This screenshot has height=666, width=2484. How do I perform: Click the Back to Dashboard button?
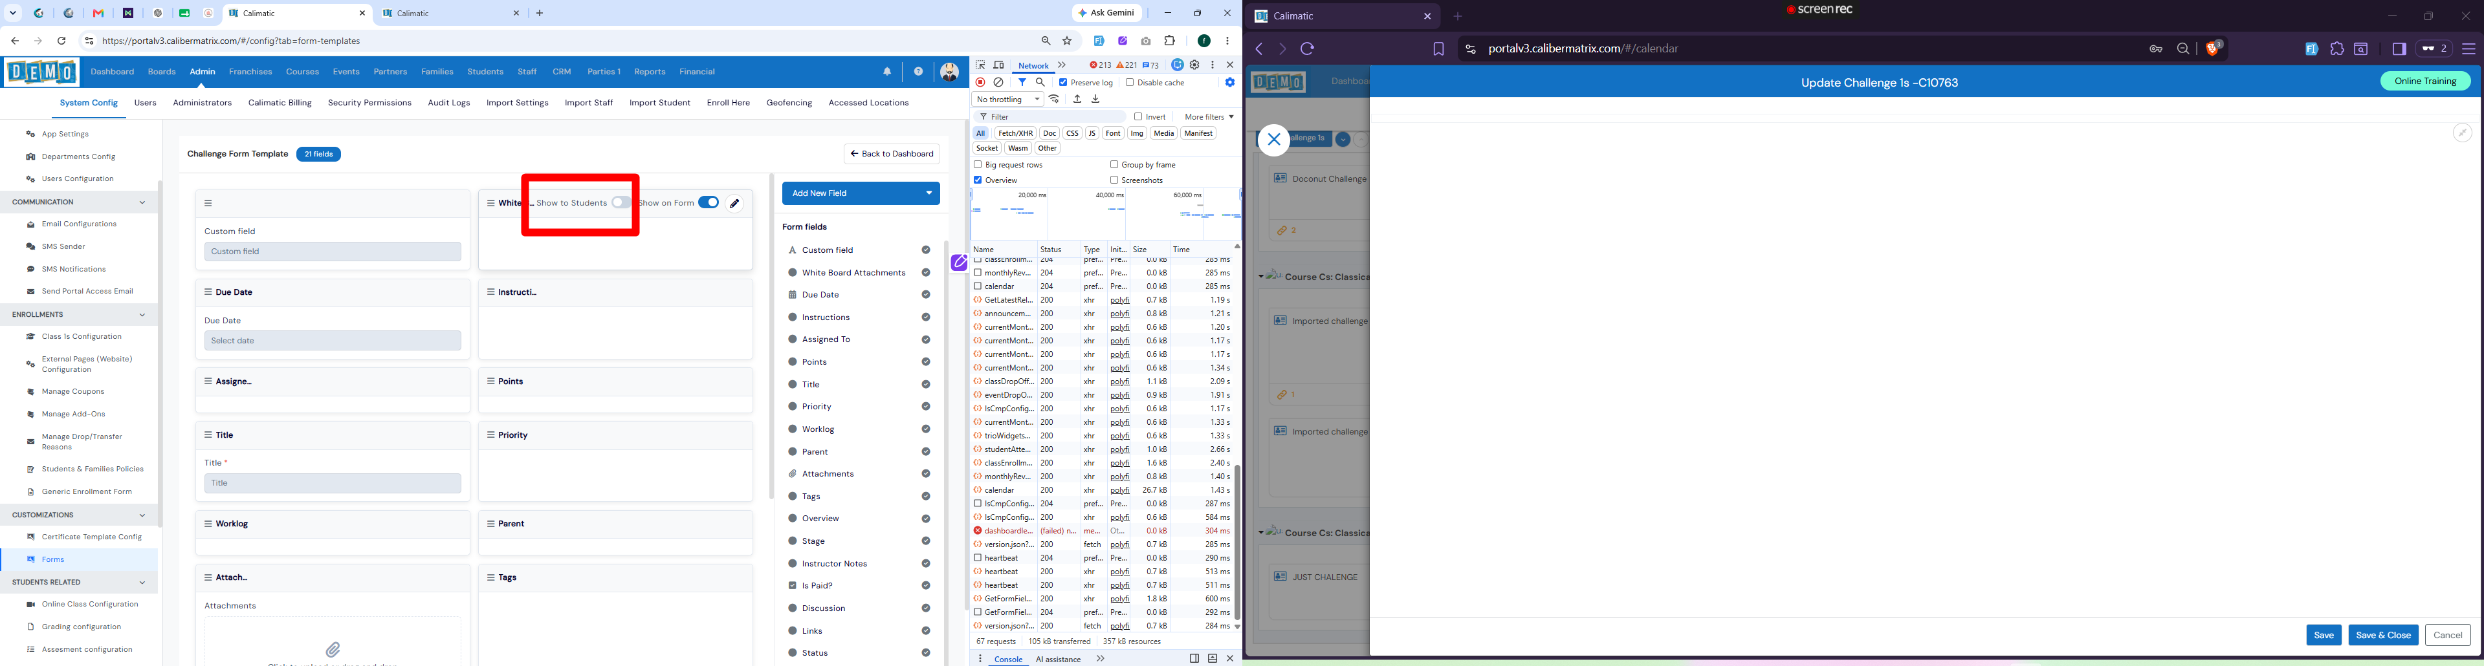point(892,154)
